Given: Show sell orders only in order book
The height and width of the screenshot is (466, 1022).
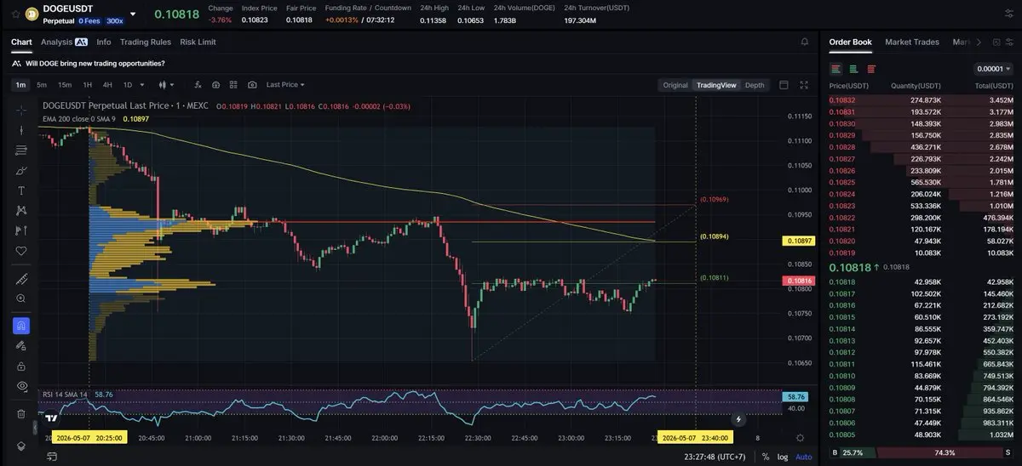Looking at the screenshot, I should (x=871, y=69).
